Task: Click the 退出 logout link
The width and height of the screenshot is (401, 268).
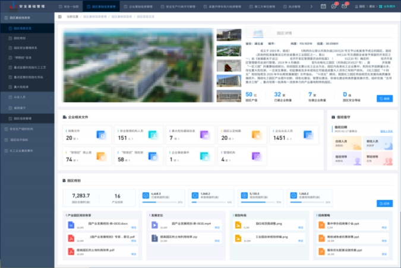Action: tap(372, 7)
